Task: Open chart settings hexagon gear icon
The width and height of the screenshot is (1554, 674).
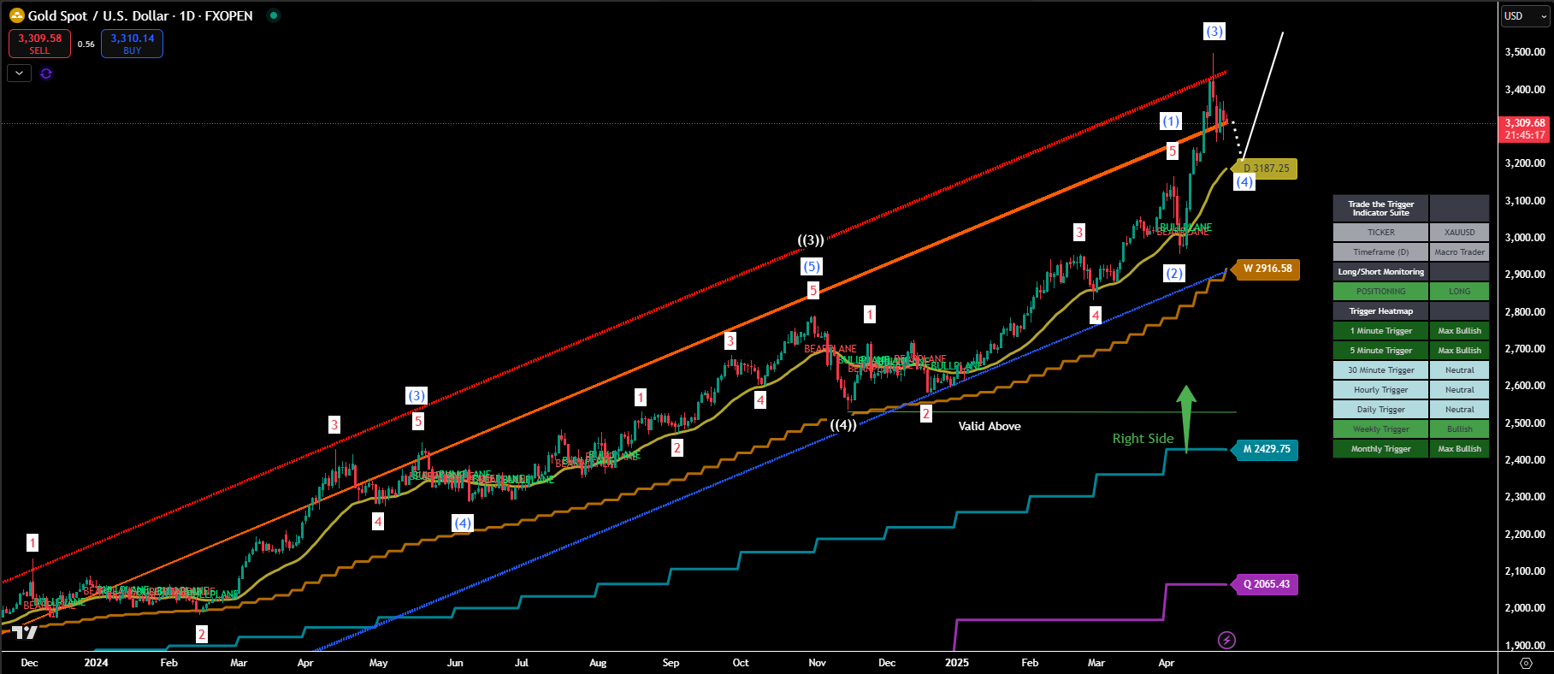Action: point(1526,663)
